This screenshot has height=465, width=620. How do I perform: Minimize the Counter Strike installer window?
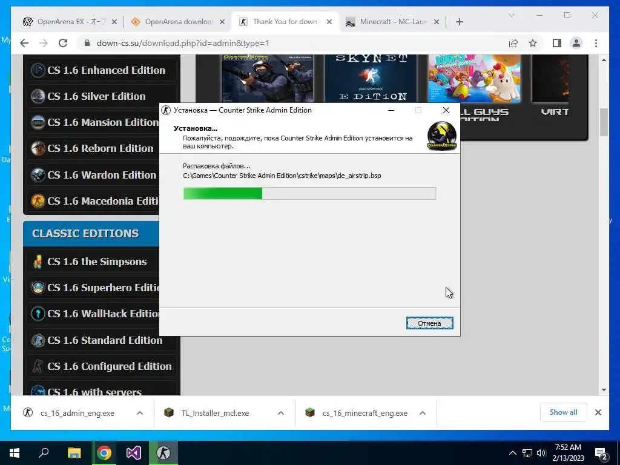pyautogui.click(x=391, y=110)
